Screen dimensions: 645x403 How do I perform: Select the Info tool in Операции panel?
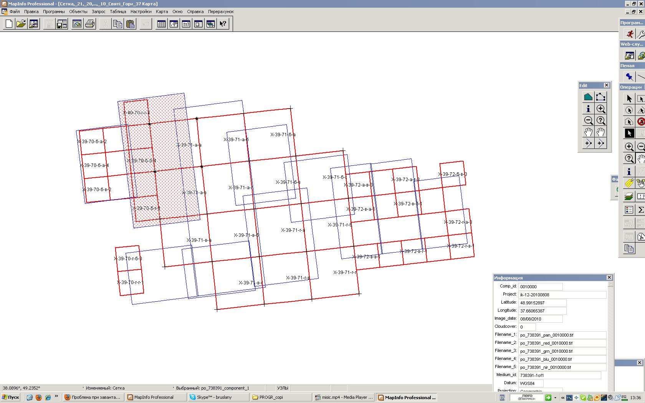(x=629, y=172)
